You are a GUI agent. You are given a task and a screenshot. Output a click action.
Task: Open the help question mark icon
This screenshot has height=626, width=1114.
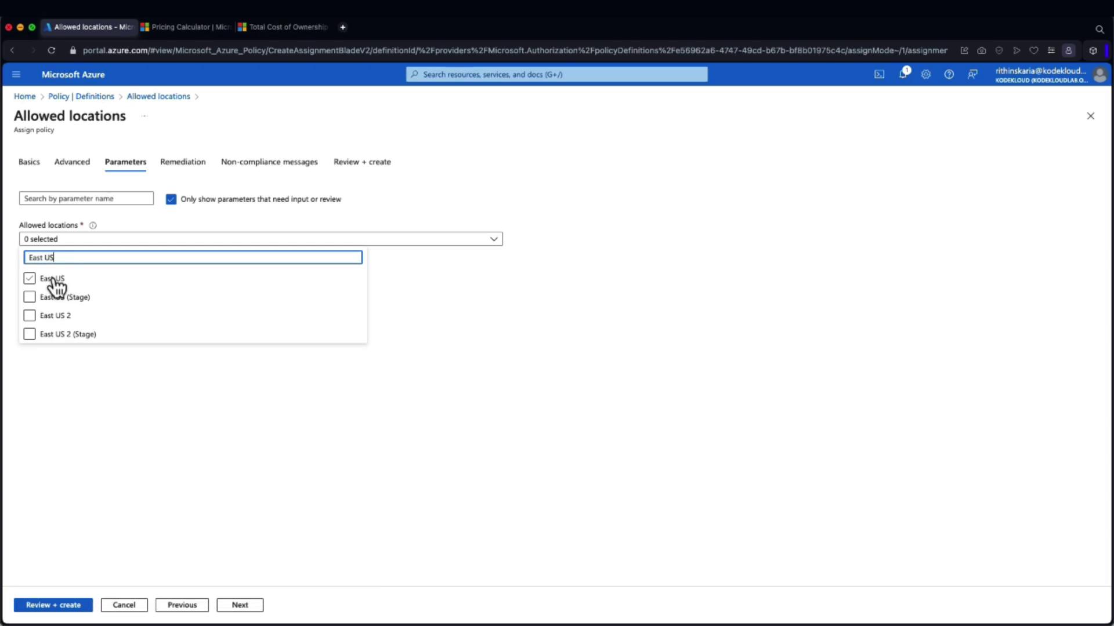(x=949, y=74)
